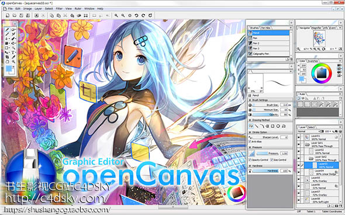345x215 pixels.
Task: Click the Navigator preview thumbnail
Action: 319,39
